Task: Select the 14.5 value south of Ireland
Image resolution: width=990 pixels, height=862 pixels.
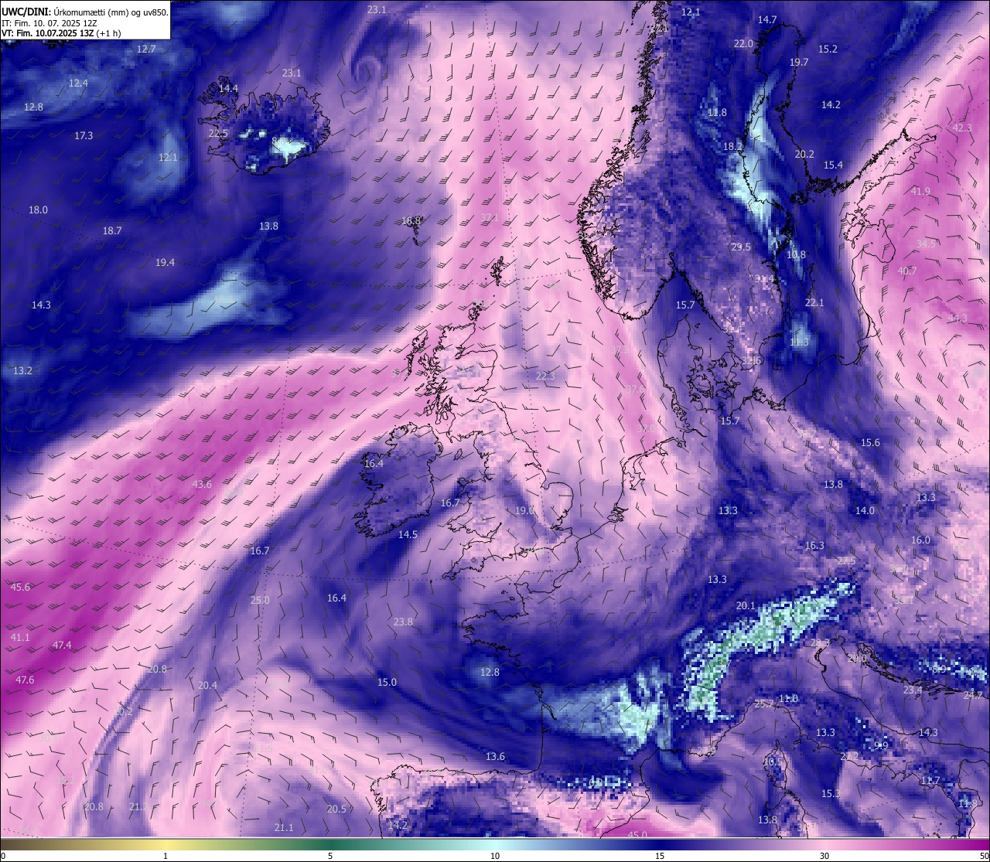Action: point(408,534)
